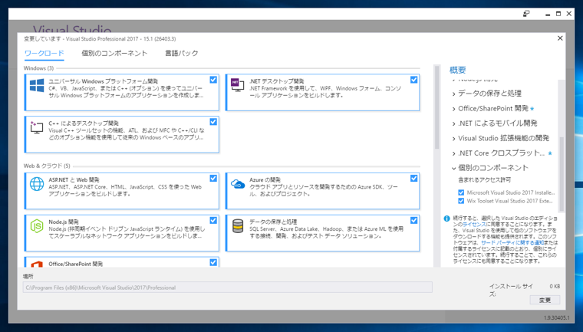The width and height of the screenshot is (583, 332).
Task: Uncheck Microsoft Visual Studio 2017 Installer component
Action: click(x=461, y=192)
